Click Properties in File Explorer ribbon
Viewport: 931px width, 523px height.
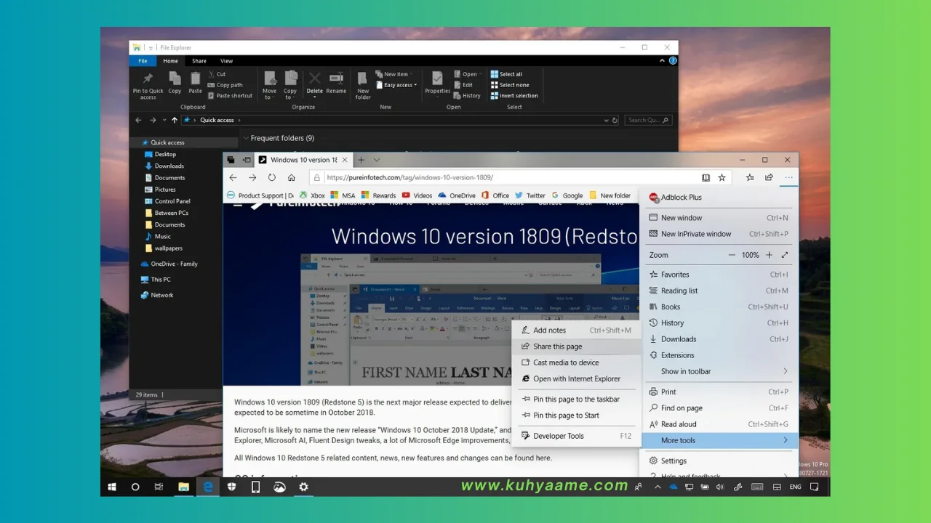(x=437, y=83)
